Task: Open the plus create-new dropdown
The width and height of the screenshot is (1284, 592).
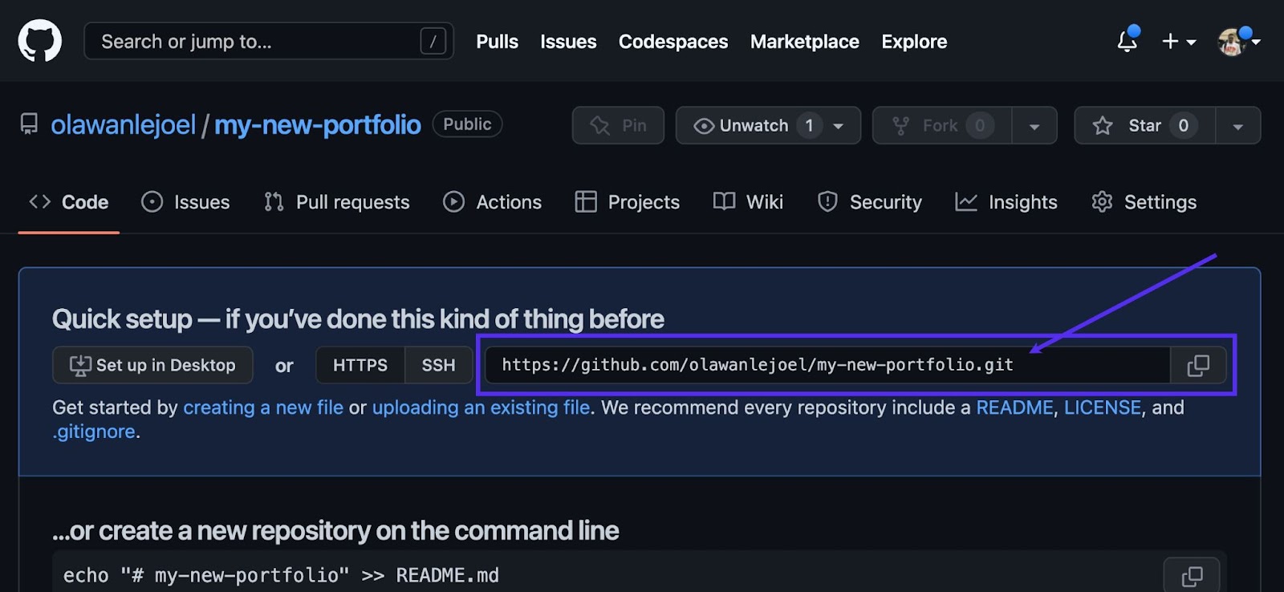Action: pos(1178,42)
